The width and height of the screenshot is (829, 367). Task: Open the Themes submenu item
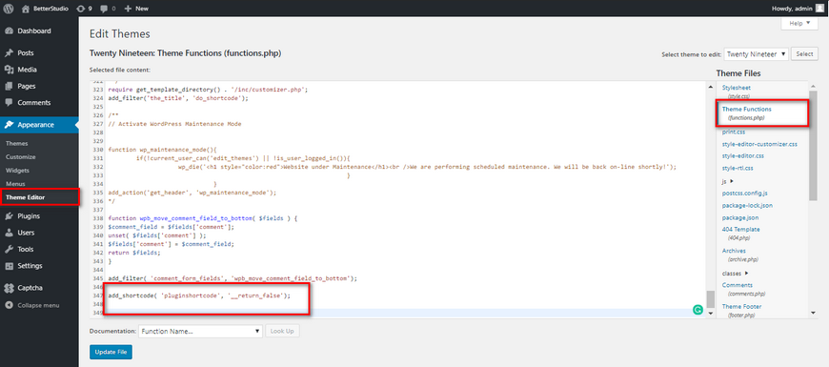(x=17, y=143)
